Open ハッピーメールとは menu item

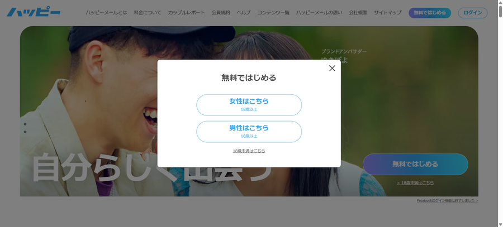[x=106, y=13]
